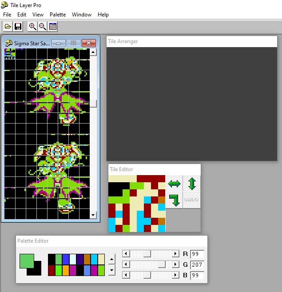Toggle the grid display toolbar icon

point(53,26)
